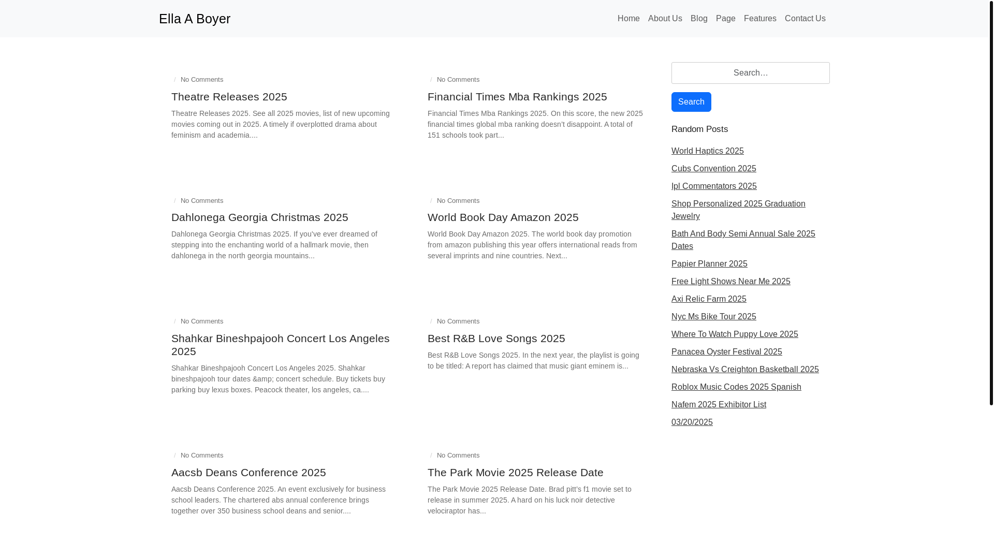Image resolution: width=994 pixels, height=559 pixels.
Task: Open Cubs Convention 2025 random post
Action: [714, 169]
